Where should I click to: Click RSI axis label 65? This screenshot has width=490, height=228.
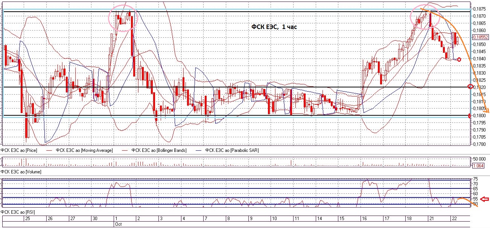[x=476, y=188]
